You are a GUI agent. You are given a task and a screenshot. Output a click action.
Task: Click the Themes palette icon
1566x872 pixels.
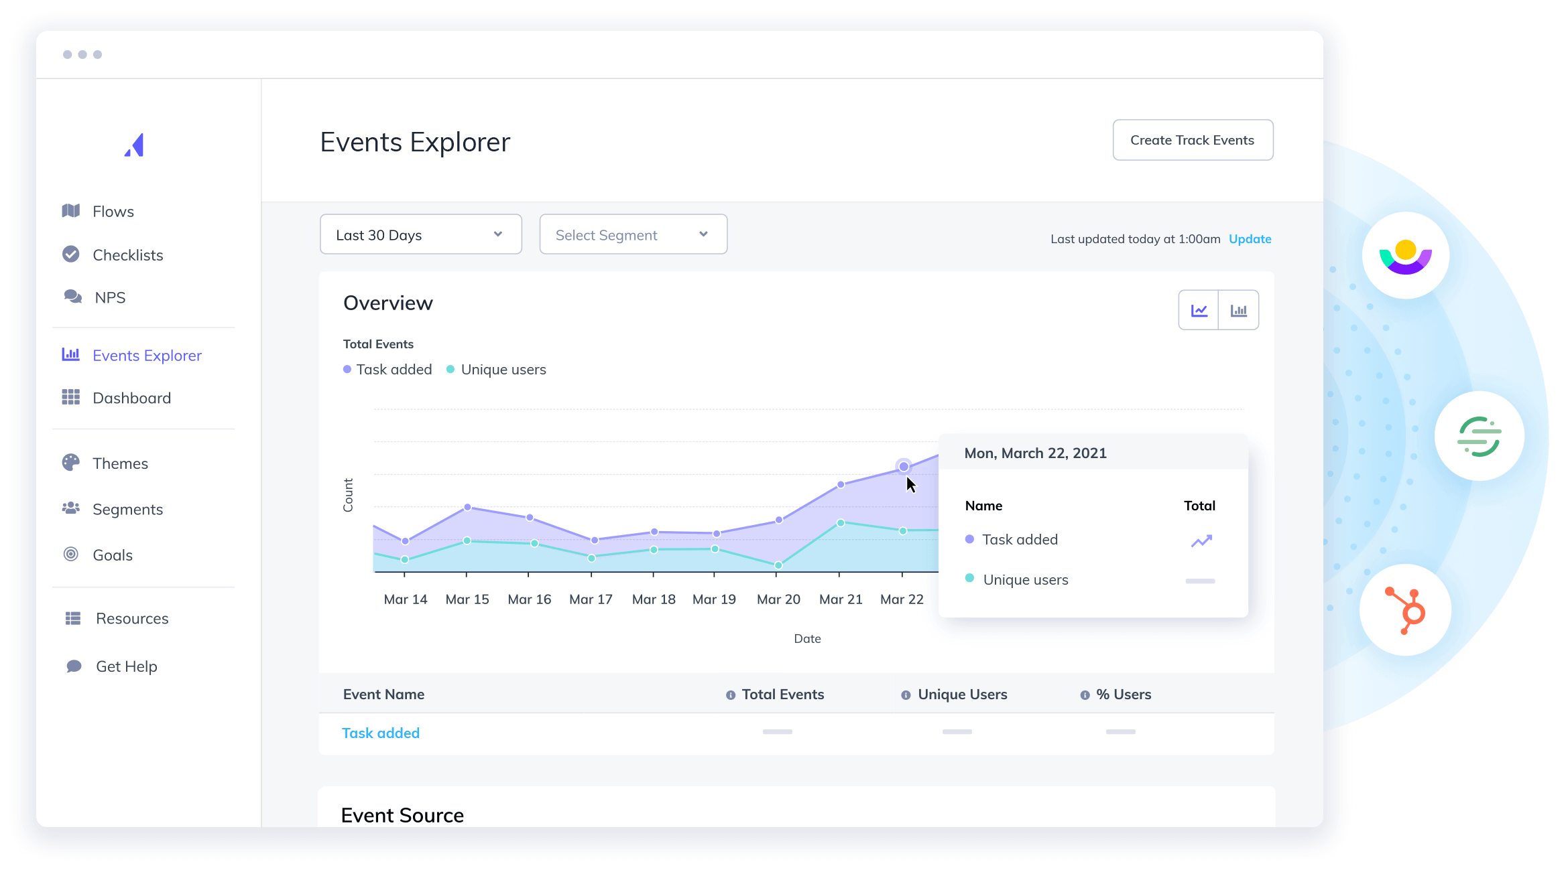coord(71,463)
